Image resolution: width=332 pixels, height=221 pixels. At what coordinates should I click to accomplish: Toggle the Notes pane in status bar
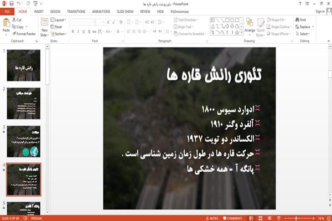point(212,218)
